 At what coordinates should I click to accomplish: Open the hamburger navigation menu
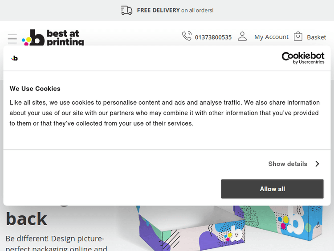(12, 39)
